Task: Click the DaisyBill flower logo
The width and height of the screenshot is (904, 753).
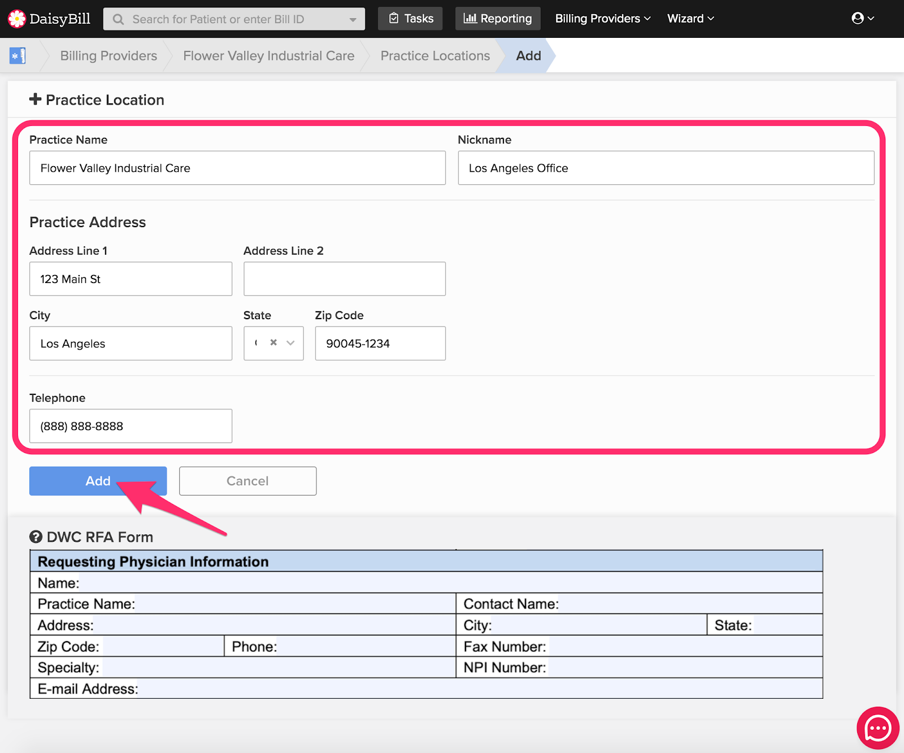Action: click(17, 19)
